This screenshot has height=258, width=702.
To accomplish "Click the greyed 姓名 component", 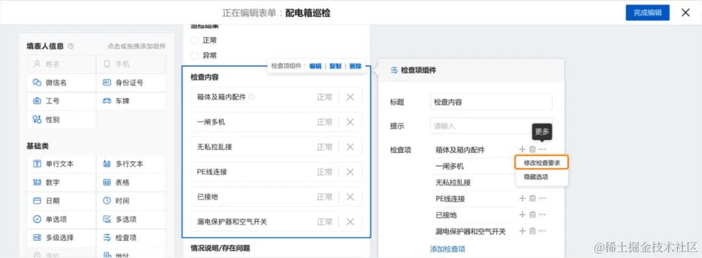I will [x=61, y=64].
